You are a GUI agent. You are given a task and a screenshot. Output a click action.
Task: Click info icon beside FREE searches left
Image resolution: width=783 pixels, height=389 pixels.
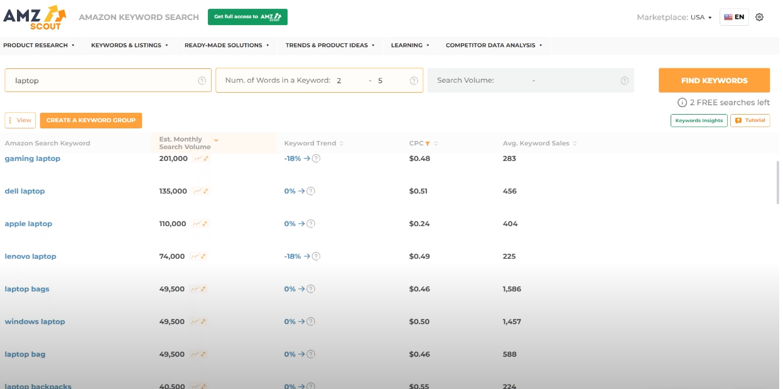pyautogui.click(x=682, y=103)
